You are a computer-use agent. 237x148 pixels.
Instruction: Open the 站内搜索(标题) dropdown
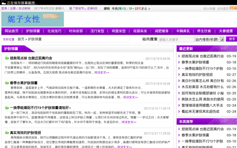(209, 39)
